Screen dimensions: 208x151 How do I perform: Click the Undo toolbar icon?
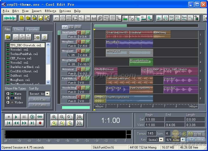point(56,18)
